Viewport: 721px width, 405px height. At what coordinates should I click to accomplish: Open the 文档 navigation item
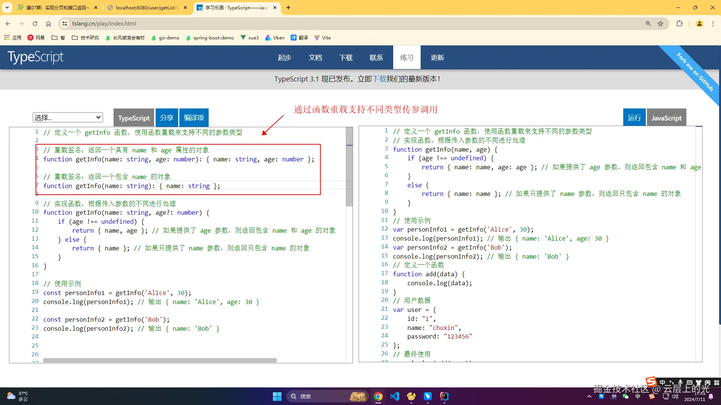[315, 57]
